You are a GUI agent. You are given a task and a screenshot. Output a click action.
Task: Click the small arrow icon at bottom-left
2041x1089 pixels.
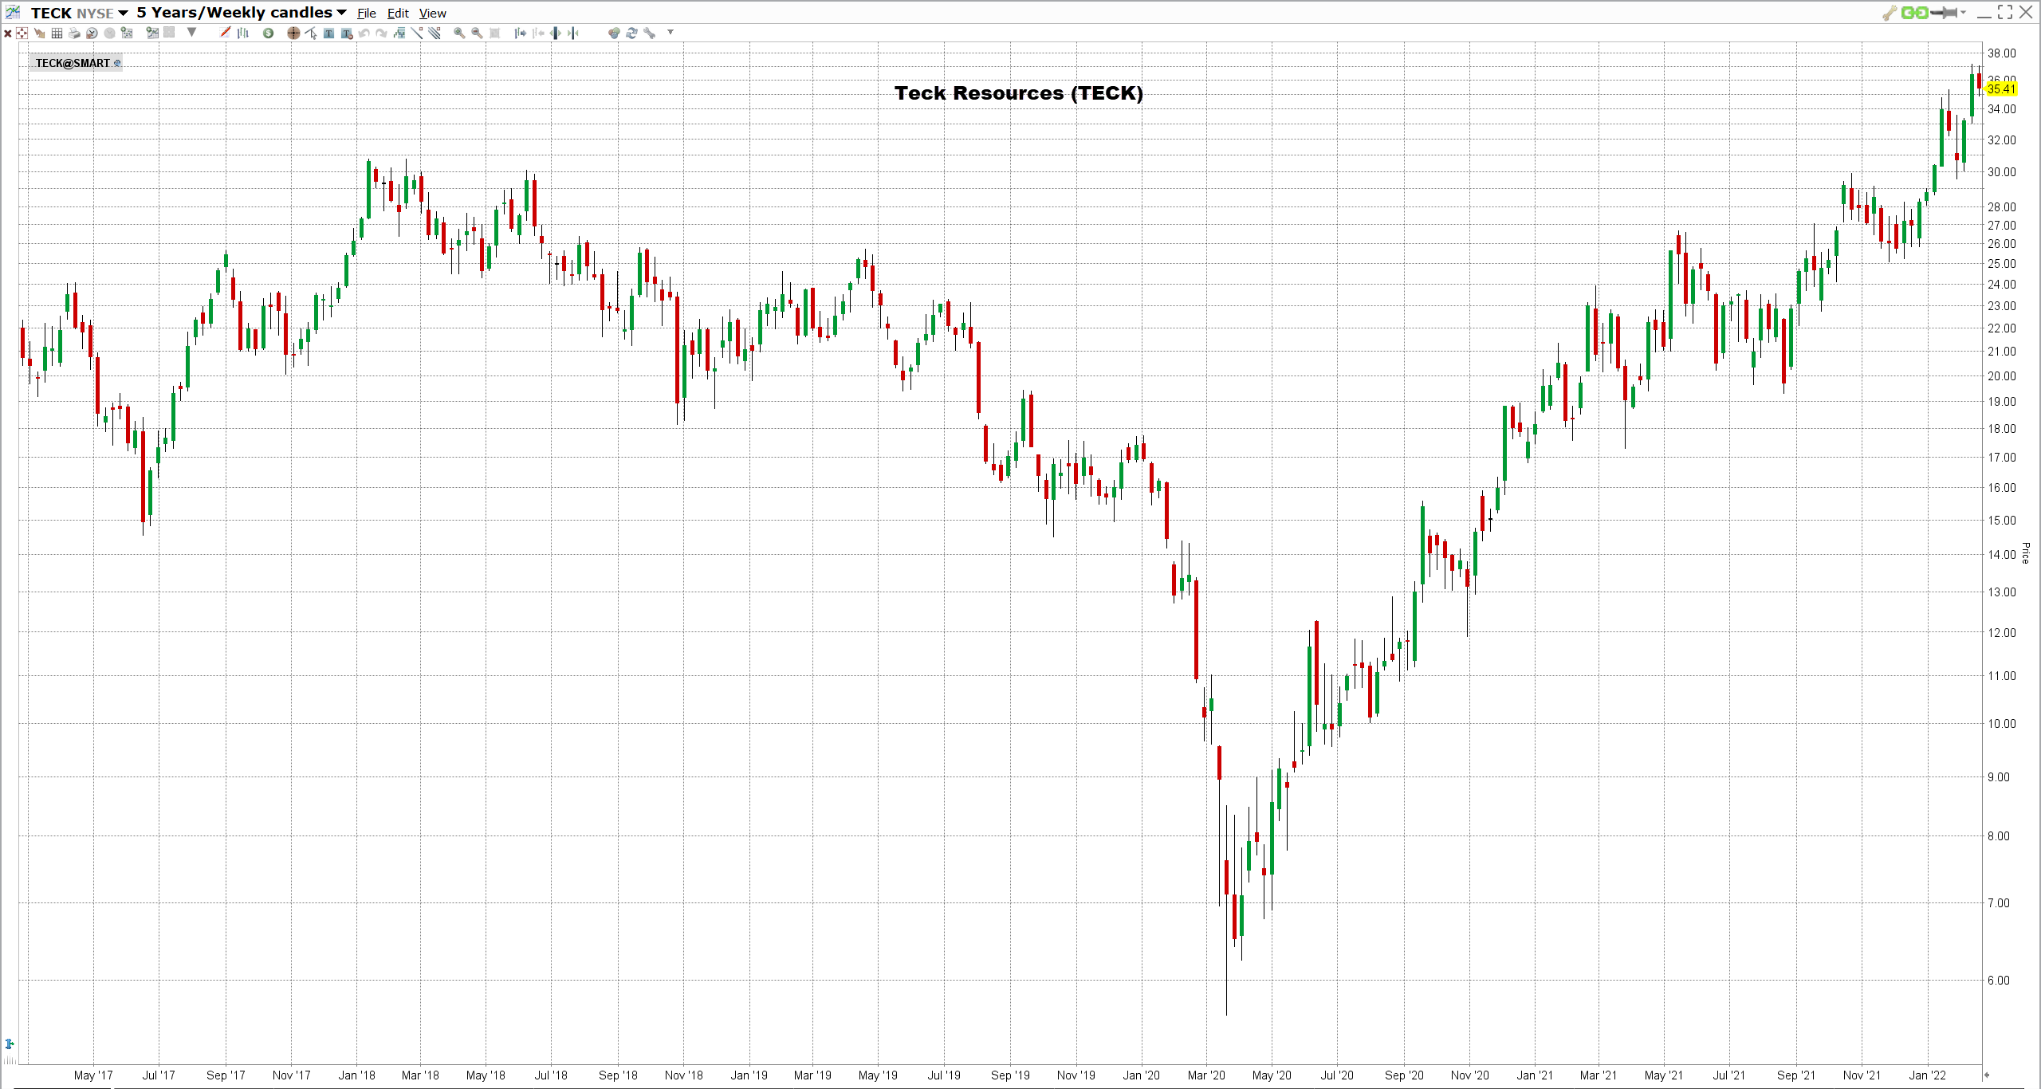click(x=10, y=1044)
